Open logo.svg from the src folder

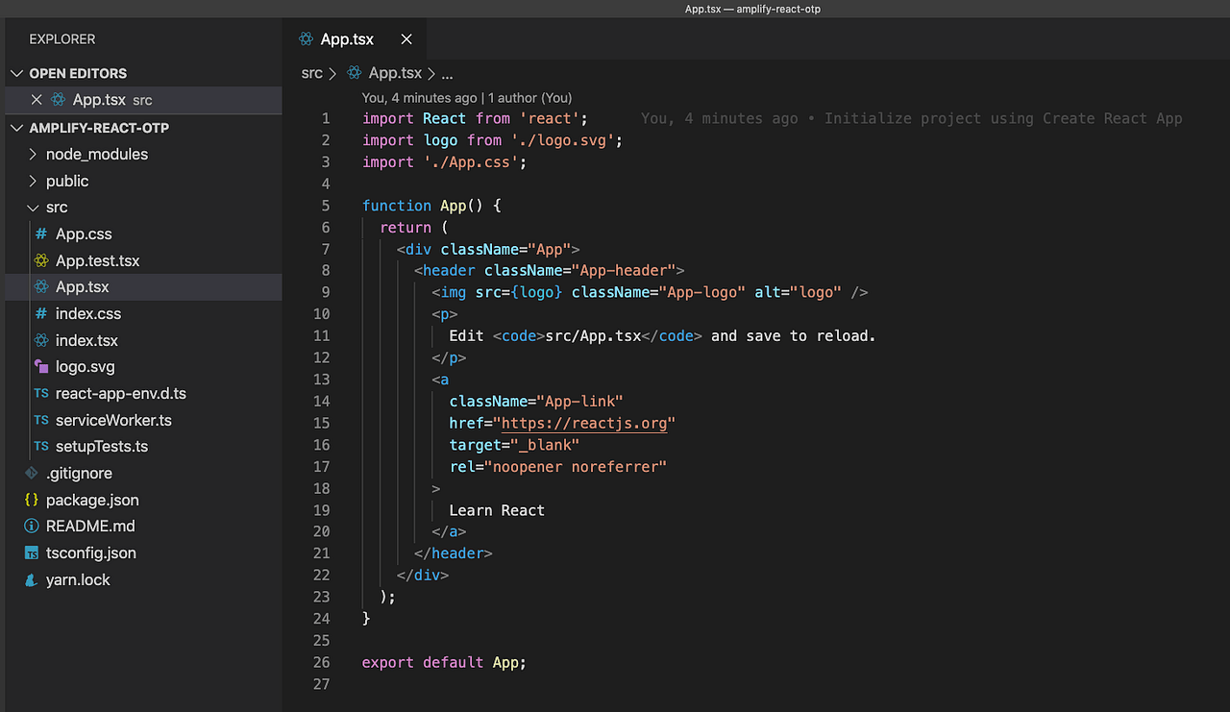point(86,367)
